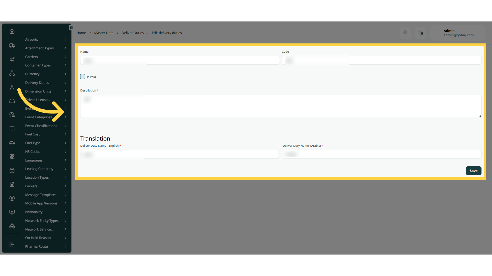
Task: Focus Deliver Duty Name Arabic field
Action: tap(382, 154)
